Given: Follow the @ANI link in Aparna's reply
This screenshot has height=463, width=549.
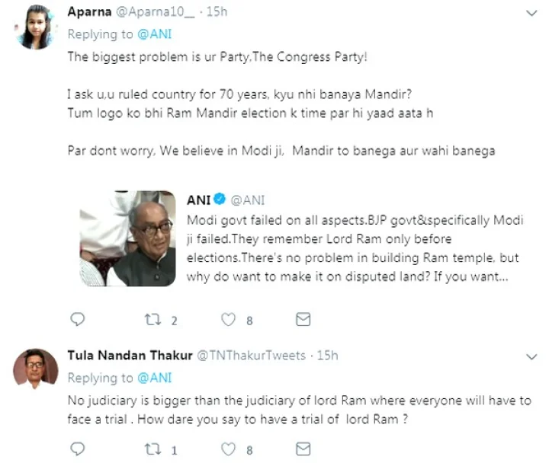Looking at the screenshot, I should (154, 34).
